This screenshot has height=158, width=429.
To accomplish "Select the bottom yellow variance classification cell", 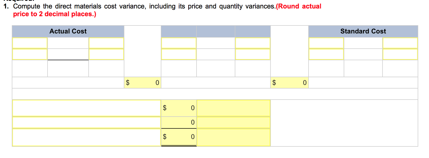I will tap(233, 137).
